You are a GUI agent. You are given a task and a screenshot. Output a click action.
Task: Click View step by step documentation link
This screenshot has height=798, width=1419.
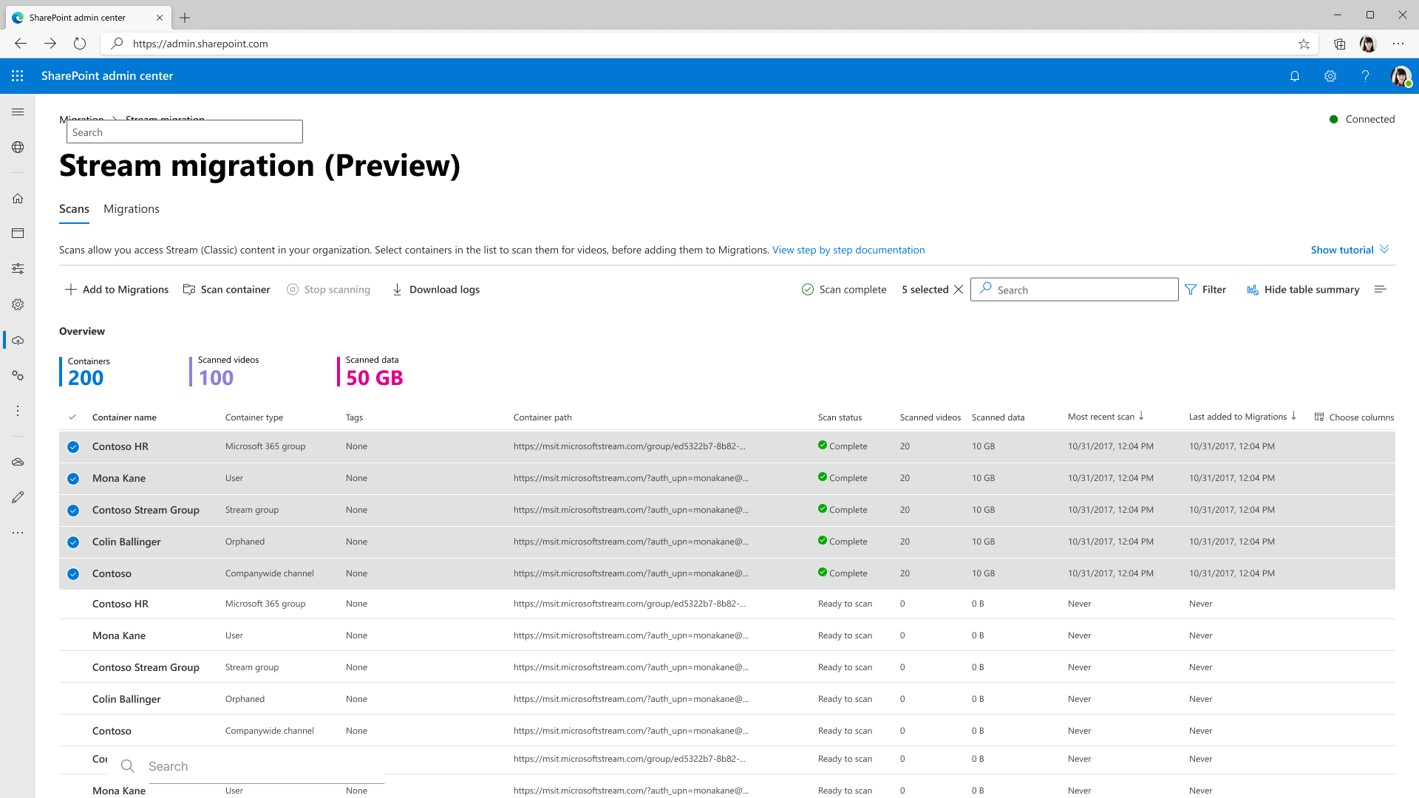click(848, 250)
